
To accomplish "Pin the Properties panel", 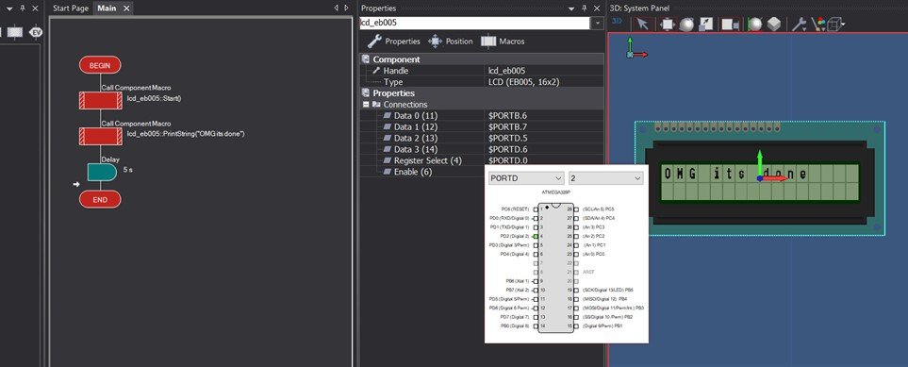I will click(x=586, y=8).
